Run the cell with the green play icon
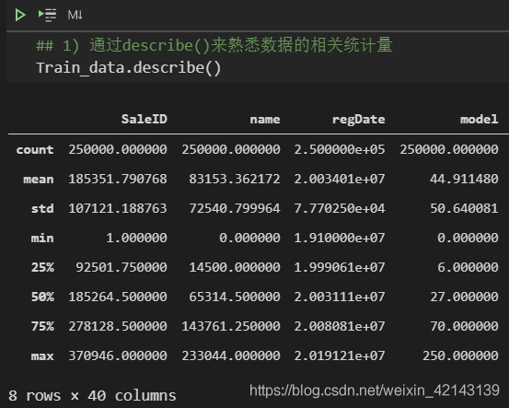Image resolution: width=509 pixels, height=408 pixels. coord(20,15)
